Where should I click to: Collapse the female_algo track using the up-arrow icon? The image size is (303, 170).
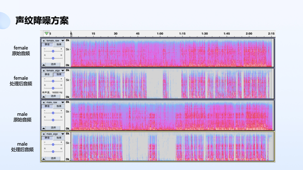[x=44, y=97]
